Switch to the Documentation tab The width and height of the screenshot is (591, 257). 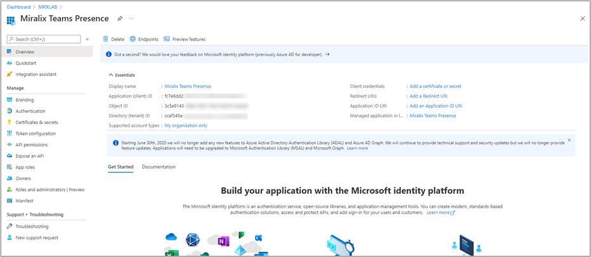click(159, 166)
